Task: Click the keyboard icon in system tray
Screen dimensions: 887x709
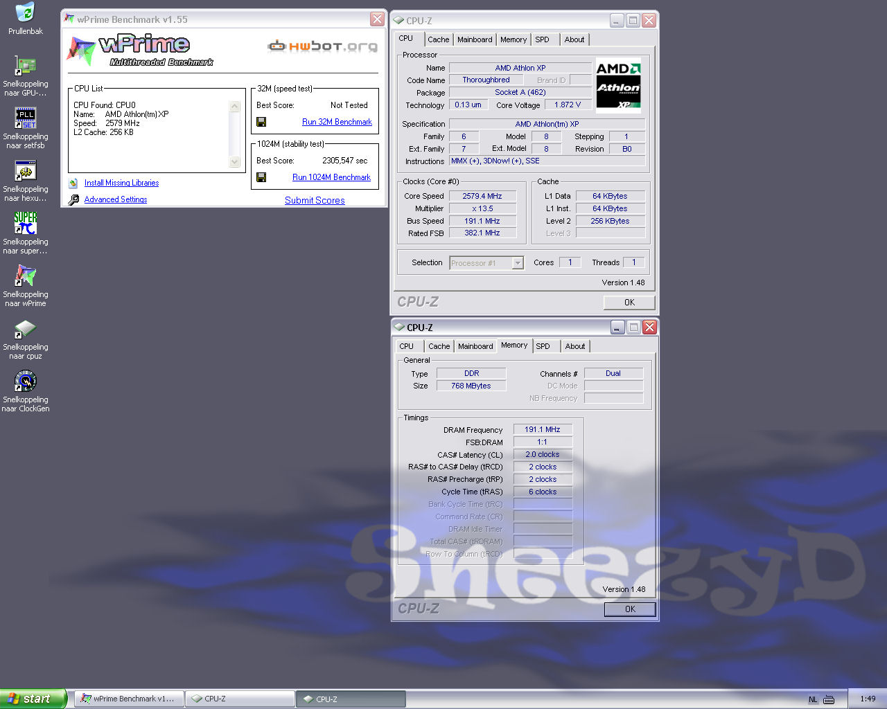Action: (x=829, y=699)
